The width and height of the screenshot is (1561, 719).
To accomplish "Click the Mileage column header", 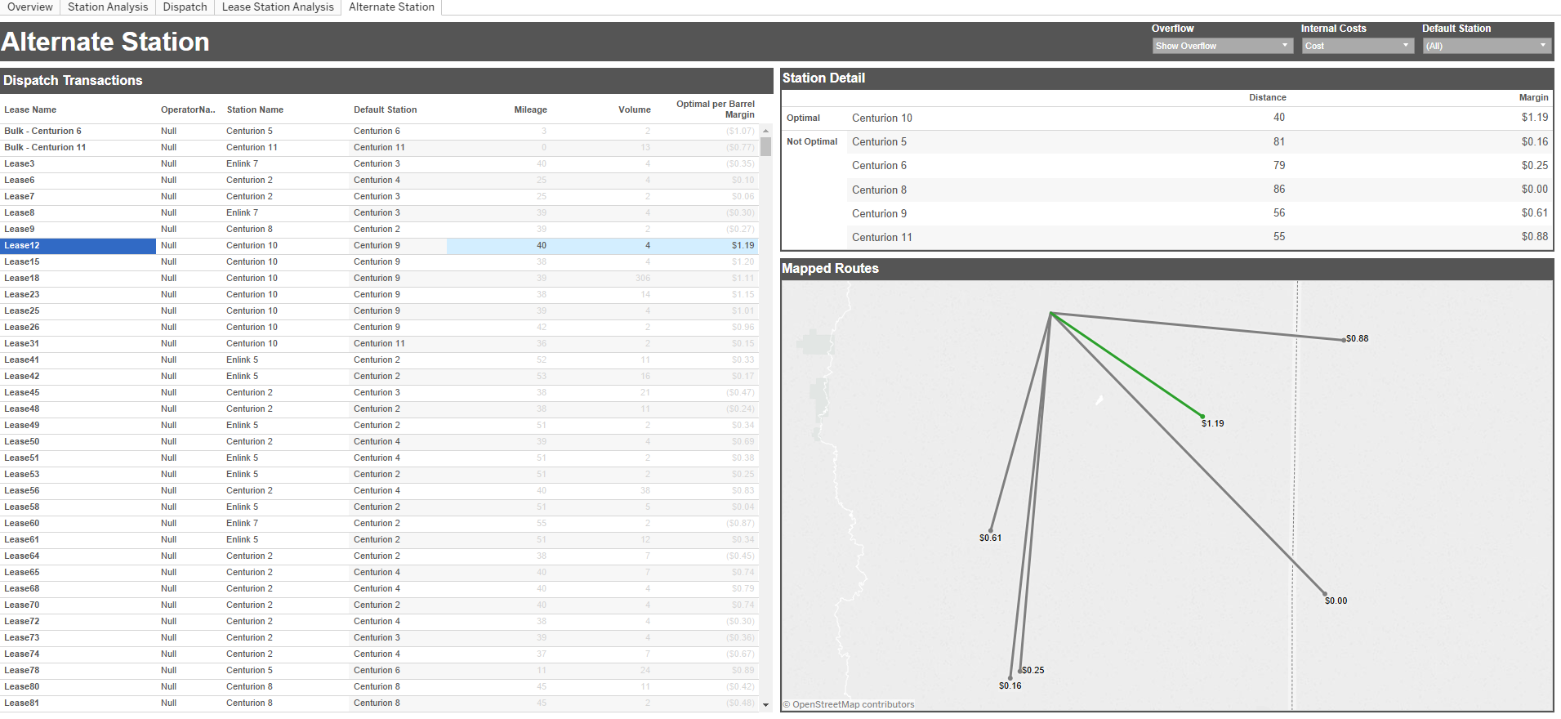I will click(530, 109).
